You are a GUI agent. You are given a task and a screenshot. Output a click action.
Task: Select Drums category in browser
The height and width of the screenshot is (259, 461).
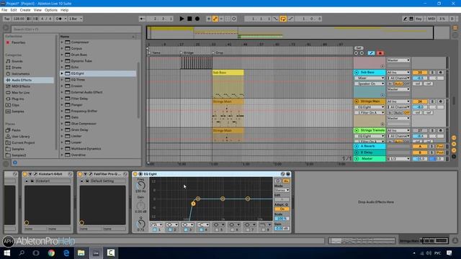click(17, 68)
